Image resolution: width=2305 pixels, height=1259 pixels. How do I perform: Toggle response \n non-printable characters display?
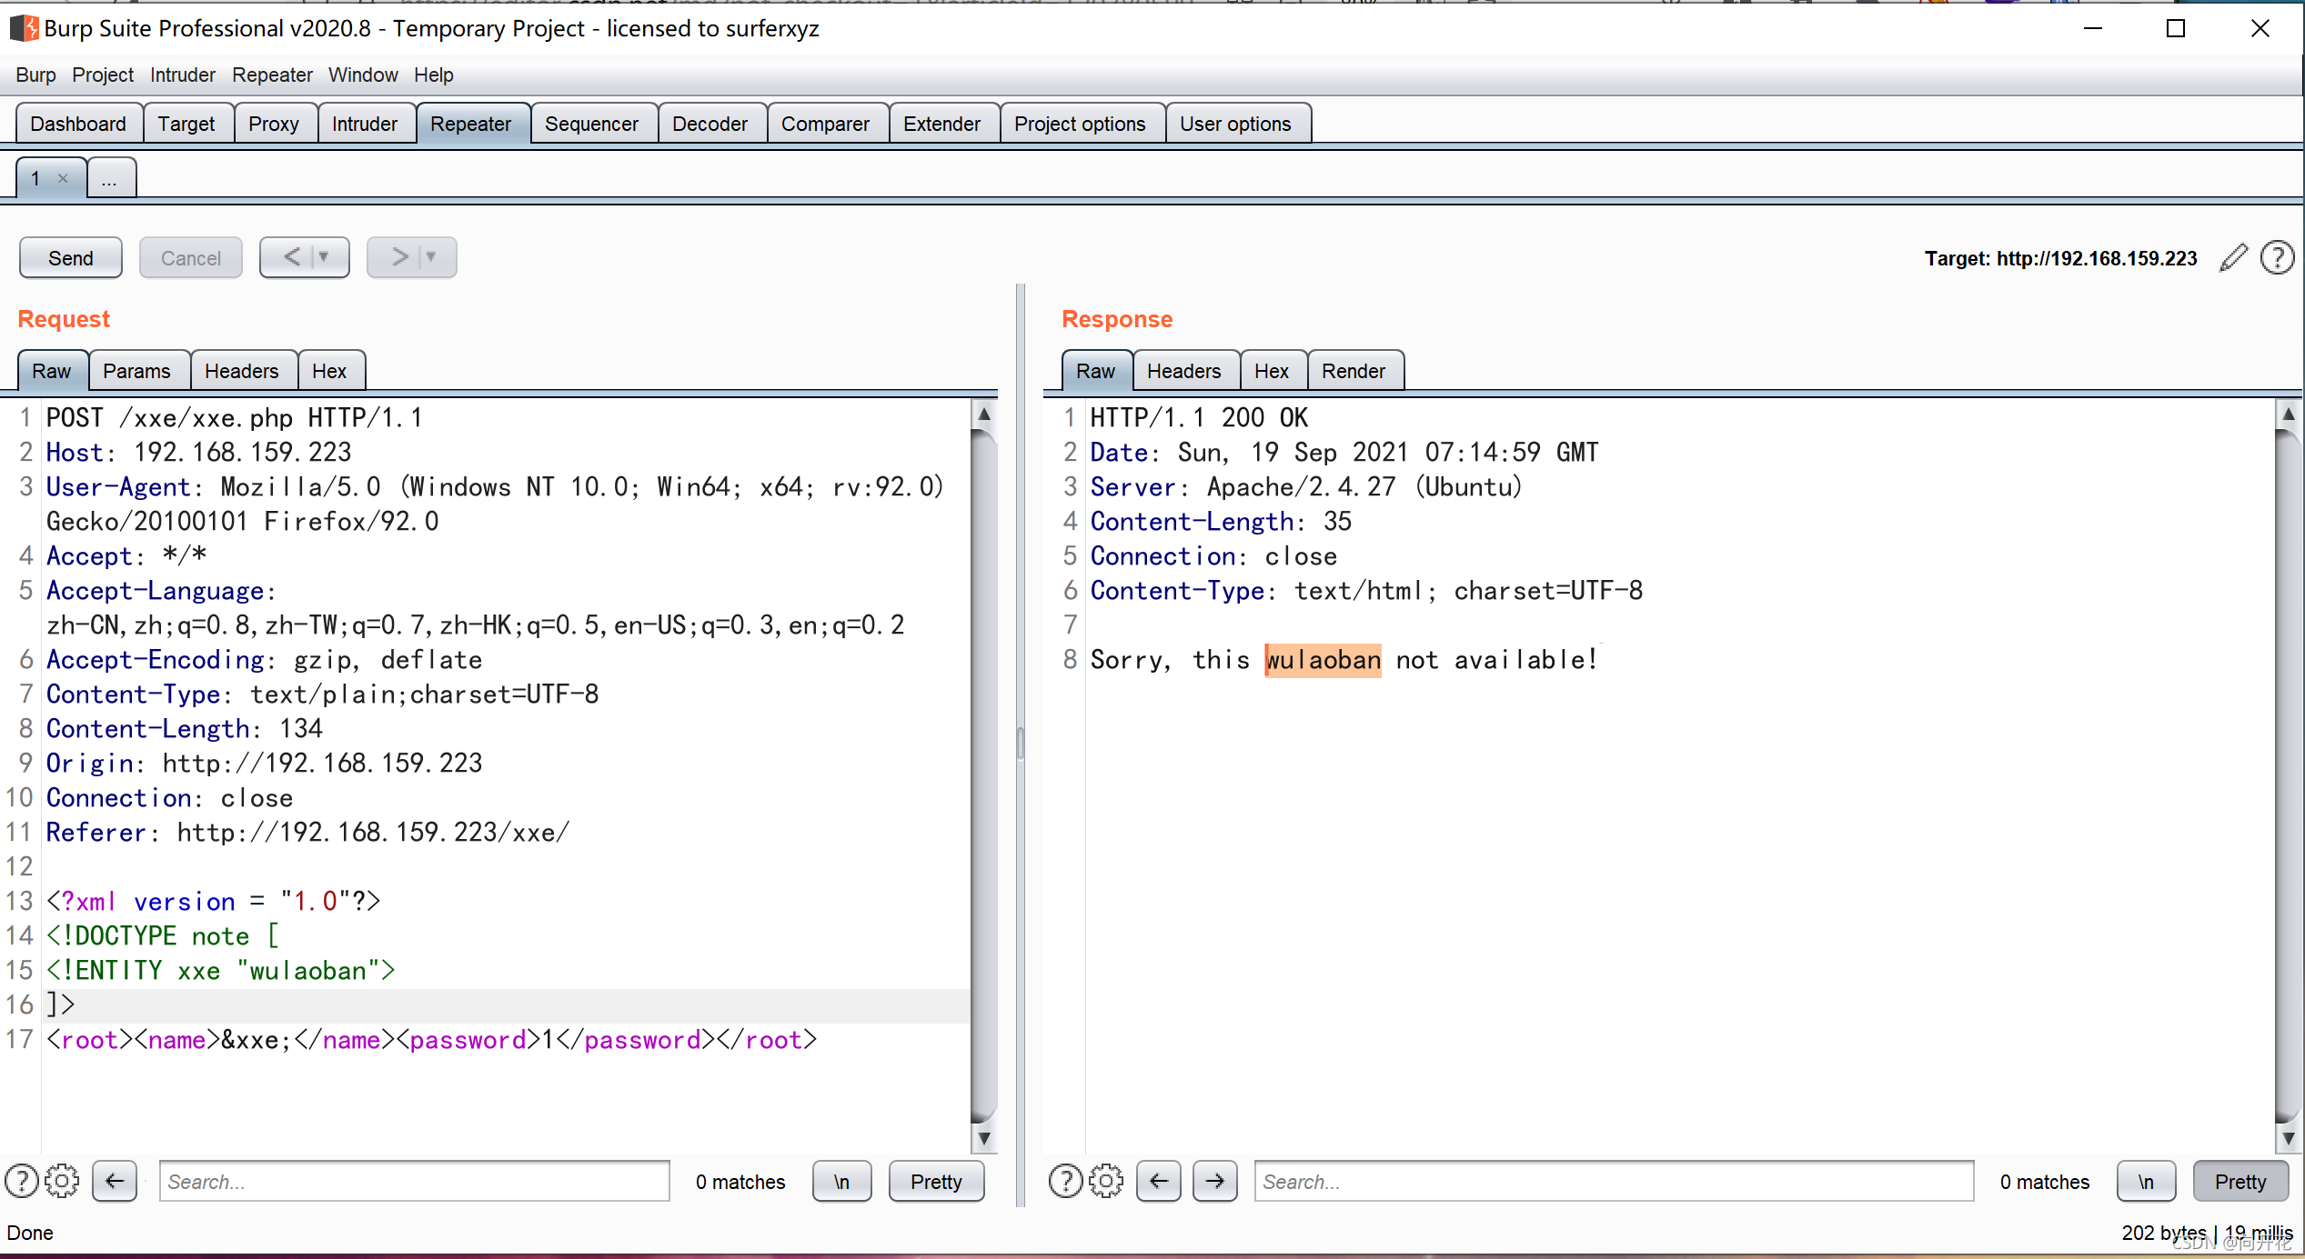(x=2146, y=1181)
